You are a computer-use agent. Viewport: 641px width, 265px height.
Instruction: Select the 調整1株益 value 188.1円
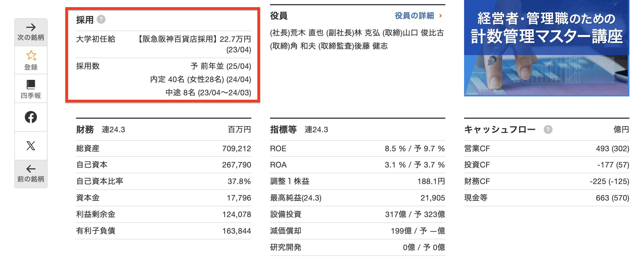431,181
